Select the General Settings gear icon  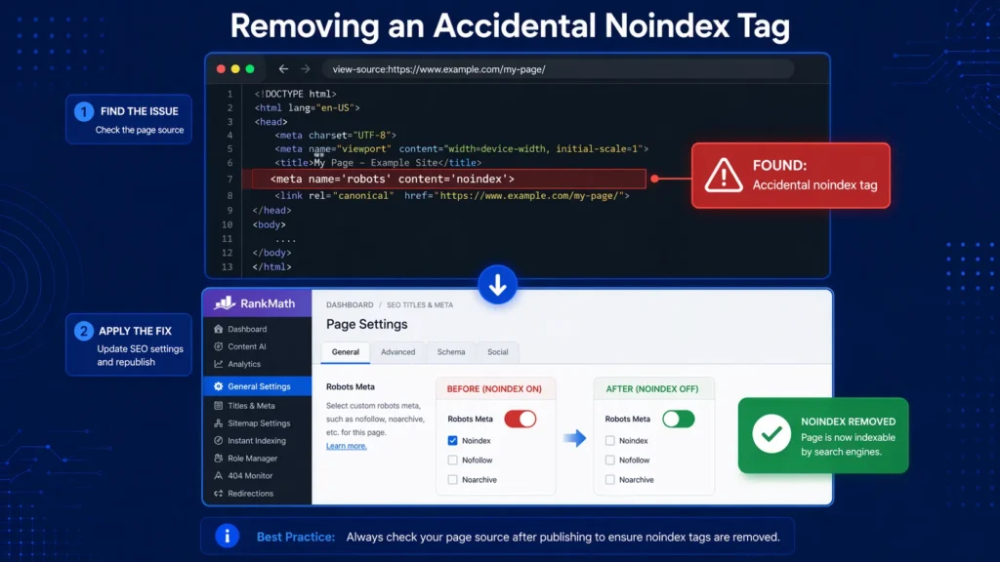[219, 386]
